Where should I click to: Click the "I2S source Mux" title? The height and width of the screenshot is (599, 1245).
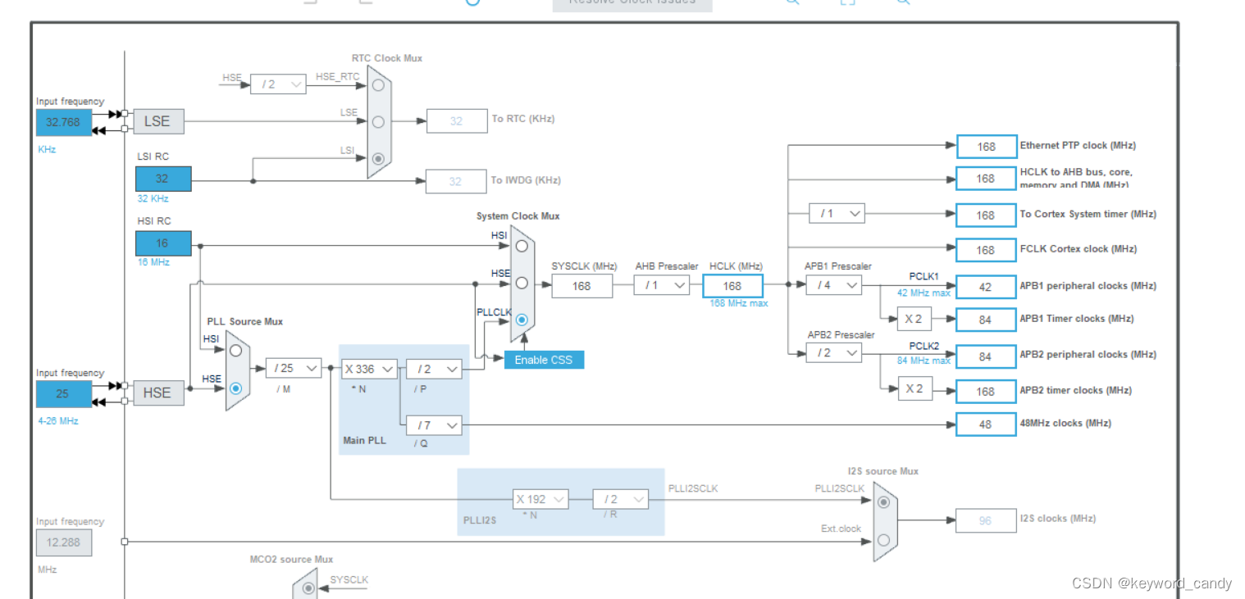click(x=883, y=471)
